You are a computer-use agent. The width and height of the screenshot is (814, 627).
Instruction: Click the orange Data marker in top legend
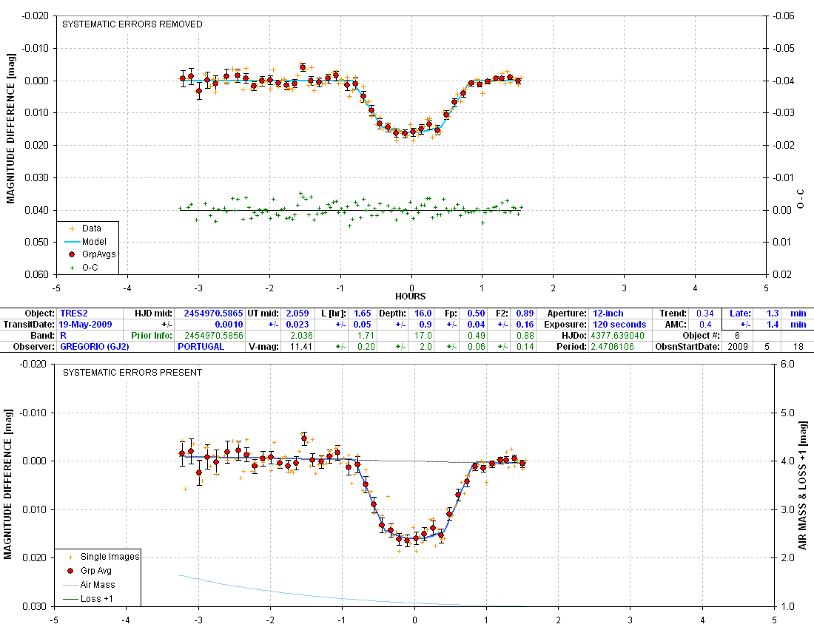[x=71, y=228]
